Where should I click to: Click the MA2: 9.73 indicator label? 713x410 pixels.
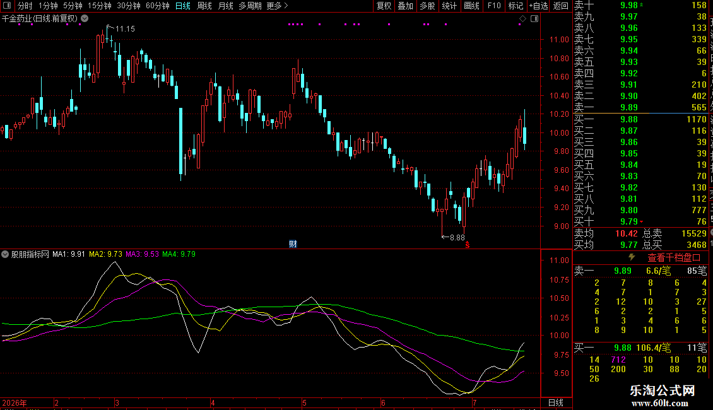tap(105, 254)
